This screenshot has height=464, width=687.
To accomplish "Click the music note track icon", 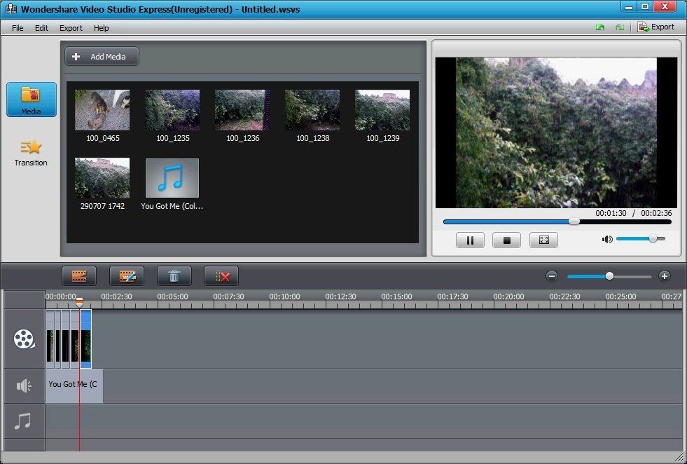I will click(24, 421).
